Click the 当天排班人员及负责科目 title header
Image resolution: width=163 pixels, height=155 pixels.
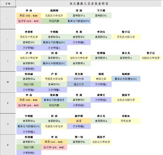pos(89,4)
